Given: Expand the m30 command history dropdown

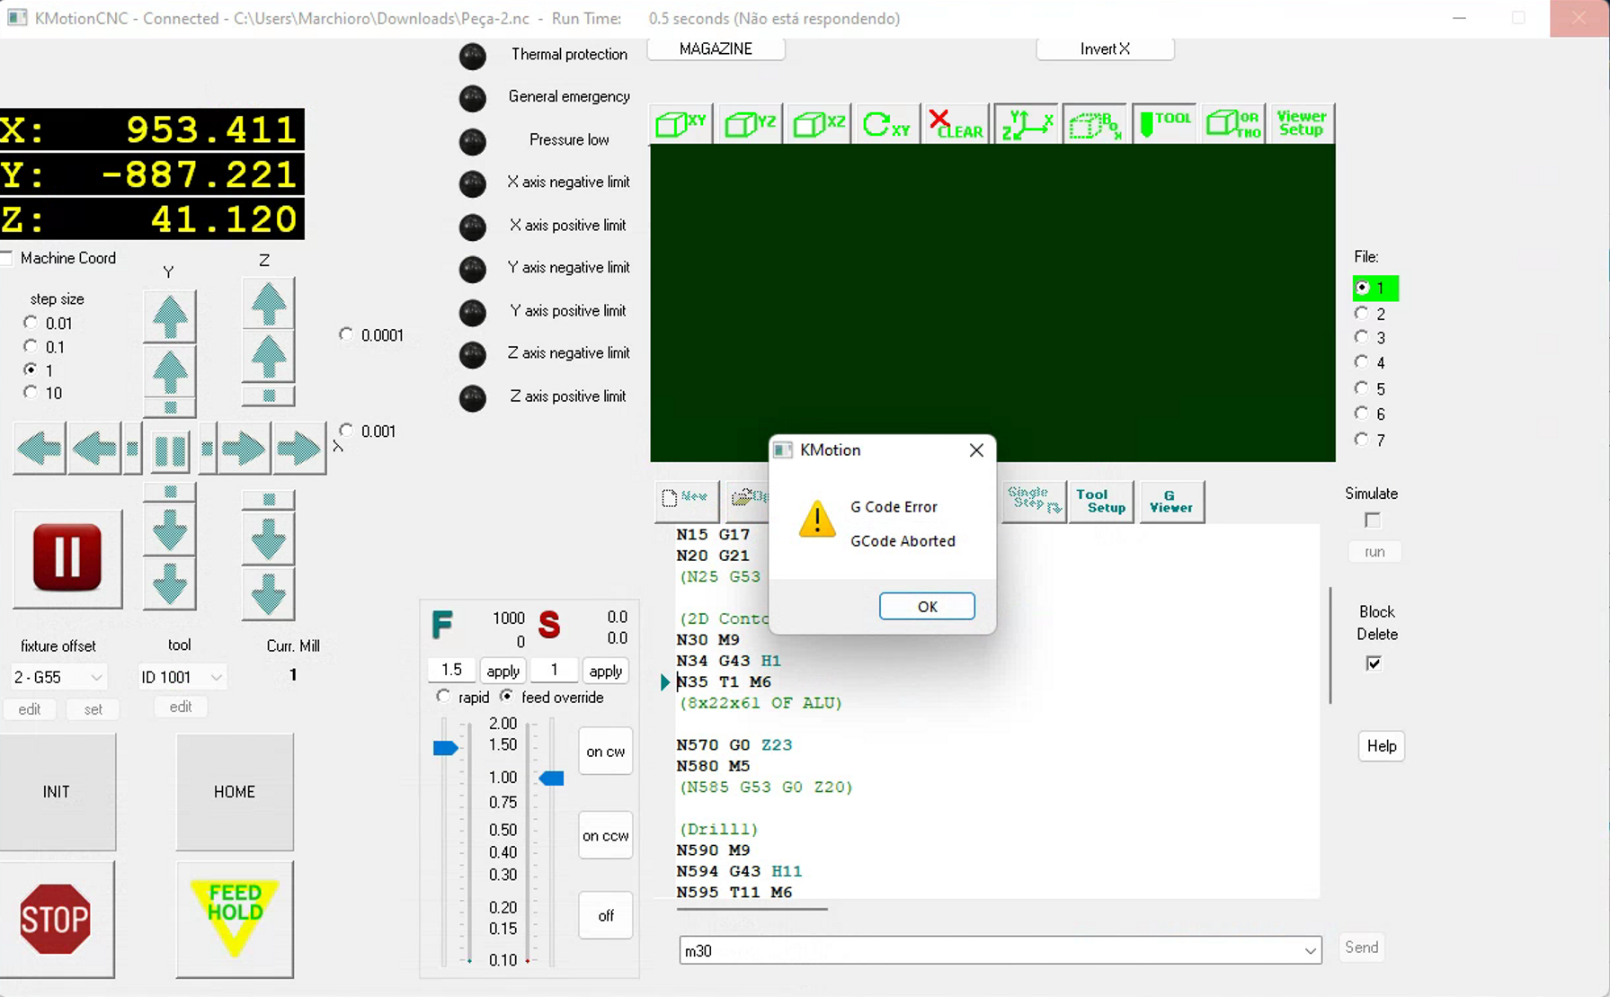Looking at the screenshot, I should 1310,950.
